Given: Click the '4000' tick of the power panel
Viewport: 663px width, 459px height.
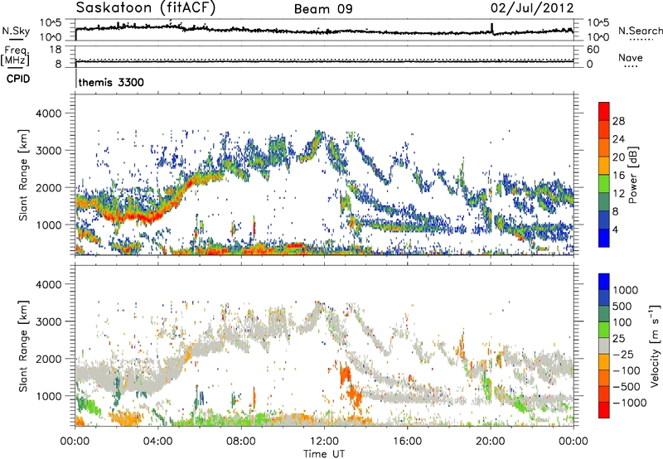Looking at the screenshot, I should point(48,114).
